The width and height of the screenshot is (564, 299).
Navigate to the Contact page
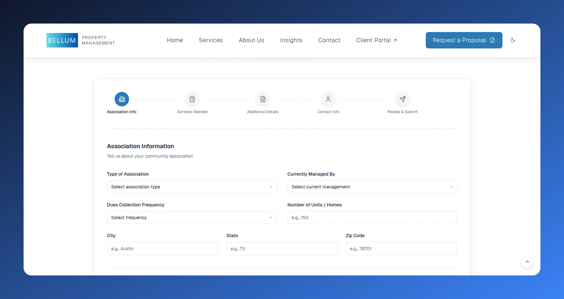pyautogui.click(x=329, y=40)
